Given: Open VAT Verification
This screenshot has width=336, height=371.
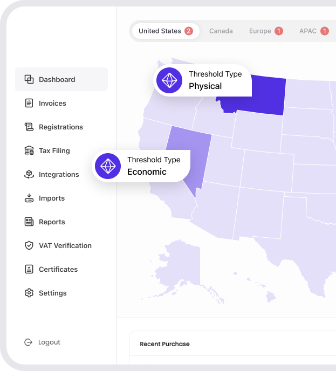Looking at the screenshot, I should pos(65,245).
